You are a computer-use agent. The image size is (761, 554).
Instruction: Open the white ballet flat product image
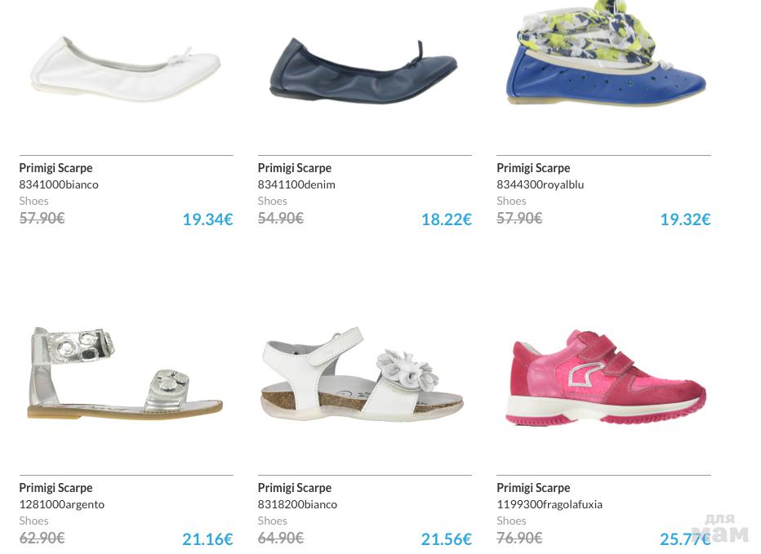coord(125,69)
